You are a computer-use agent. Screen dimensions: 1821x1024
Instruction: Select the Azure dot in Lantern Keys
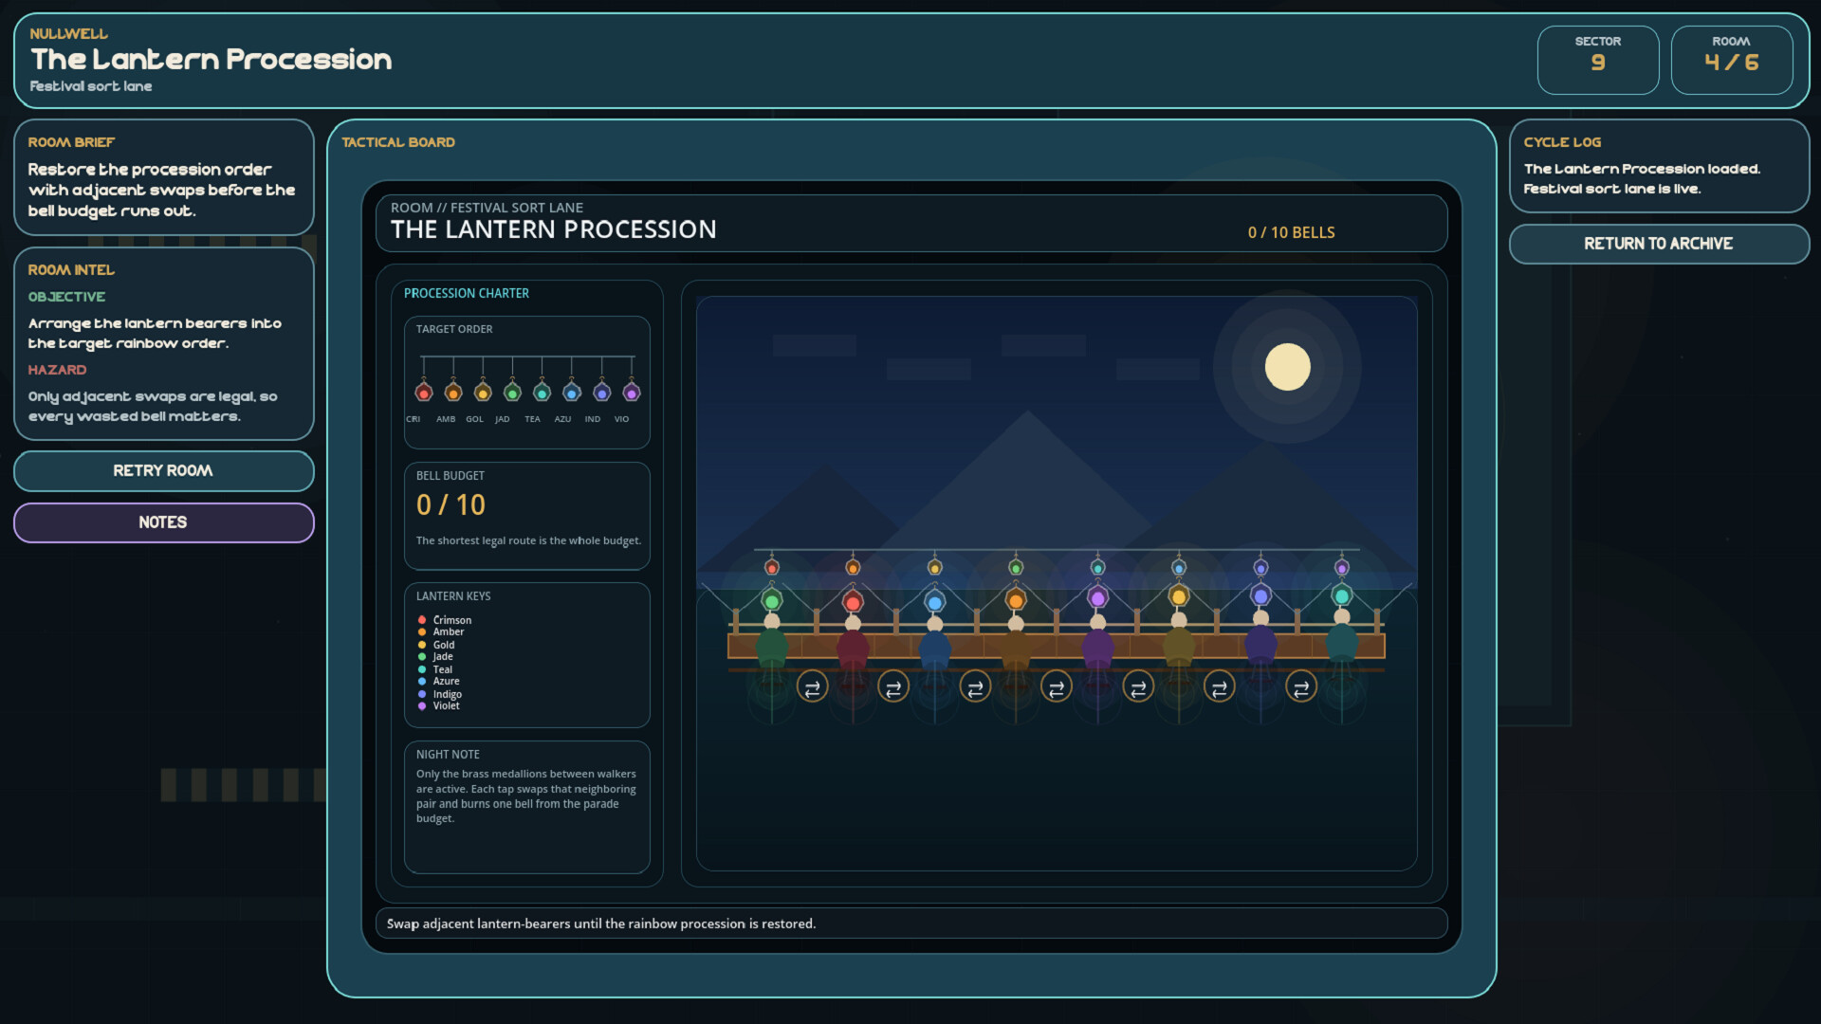[422, 682]
